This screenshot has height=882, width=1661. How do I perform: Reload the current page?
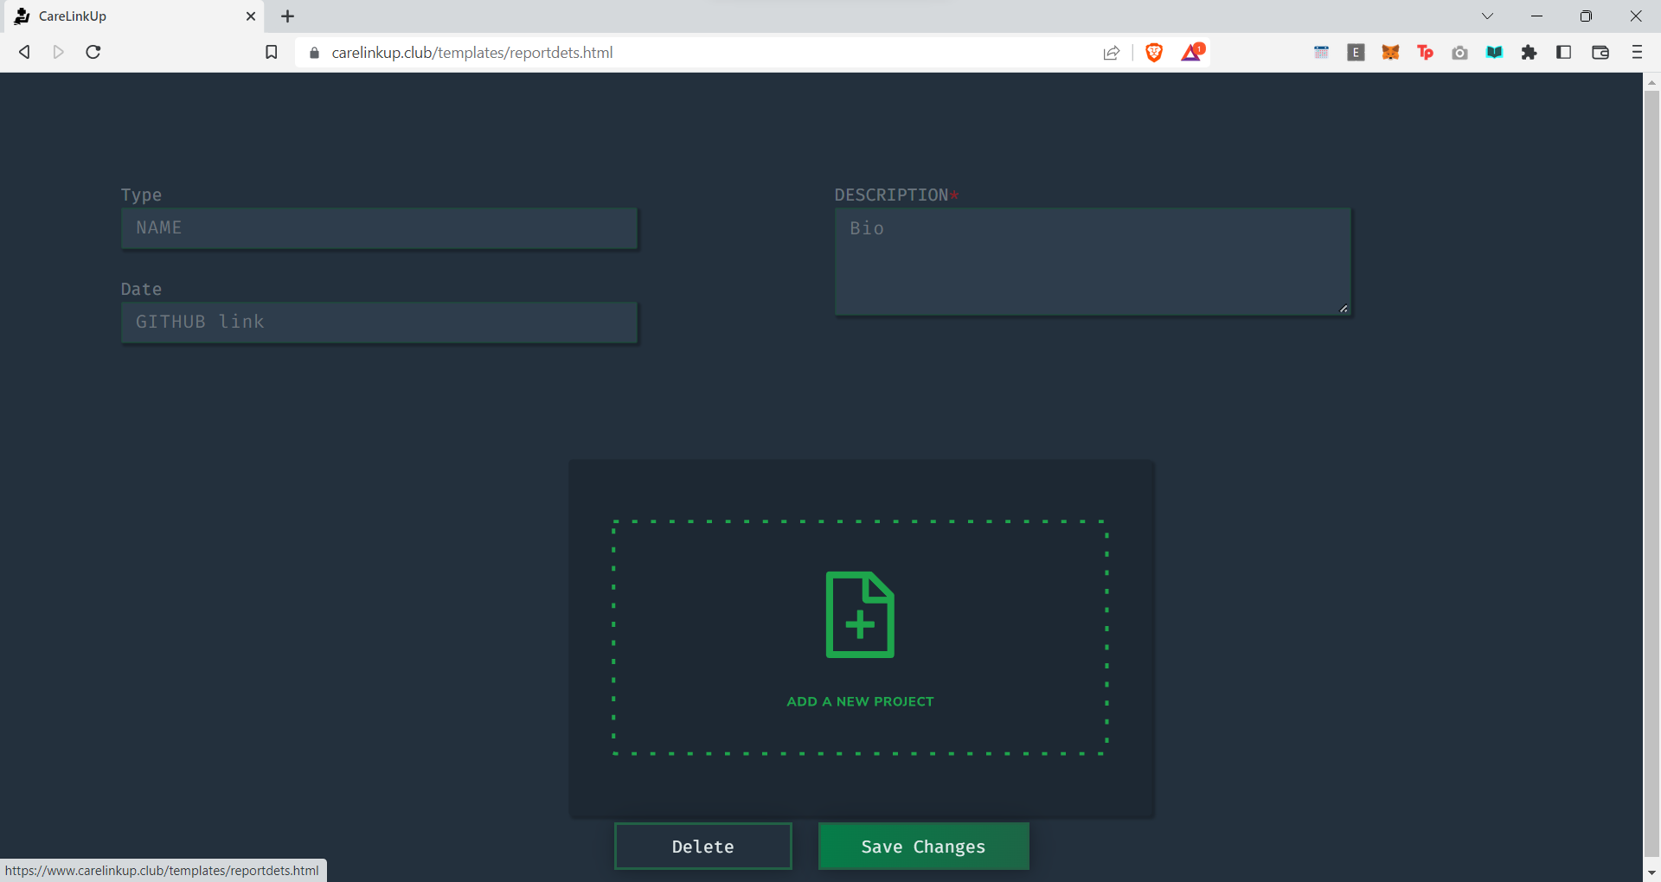(93, 52)
